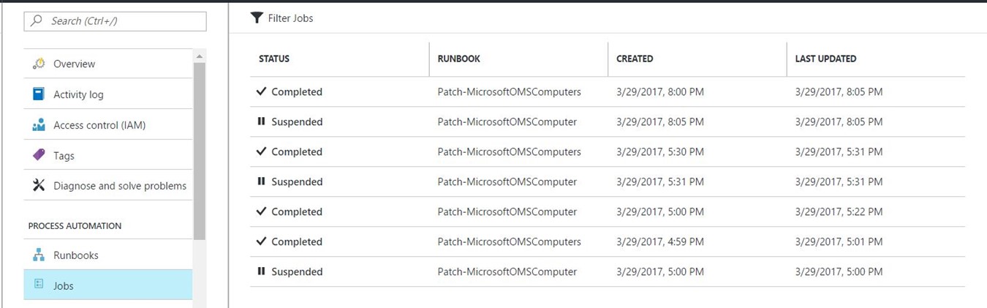
Task: Click the Jobs list icon
Action: [x=39, y=285]
